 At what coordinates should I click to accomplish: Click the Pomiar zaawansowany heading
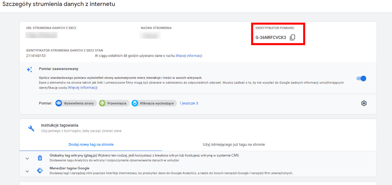pos(59,69)
